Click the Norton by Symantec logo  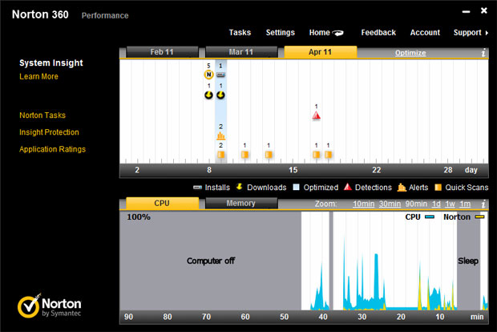pos(50,306)
